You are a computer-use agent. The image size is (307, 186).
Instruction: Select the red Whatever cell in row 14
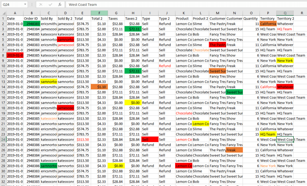[x=285, y=87]
